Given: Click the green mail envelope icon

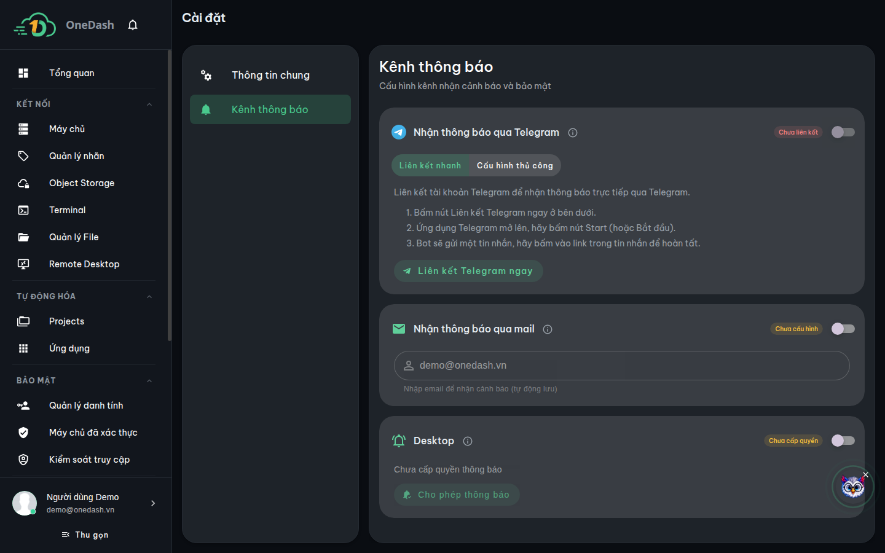Looking at the screenshot, I should pos(399,329).
